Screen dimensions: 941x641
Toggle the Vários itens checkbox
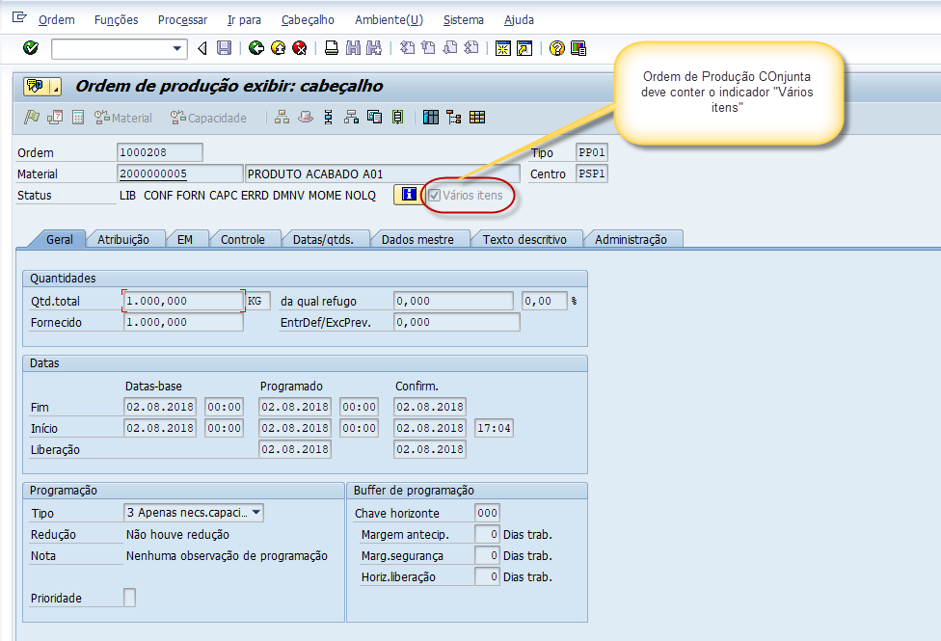tap(435, 196)
